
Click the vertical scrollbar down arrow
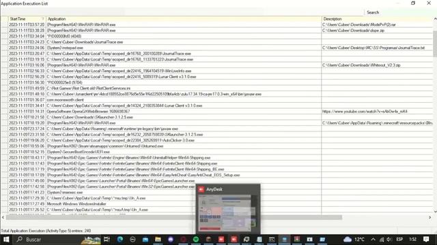click(x=435, y=212)
